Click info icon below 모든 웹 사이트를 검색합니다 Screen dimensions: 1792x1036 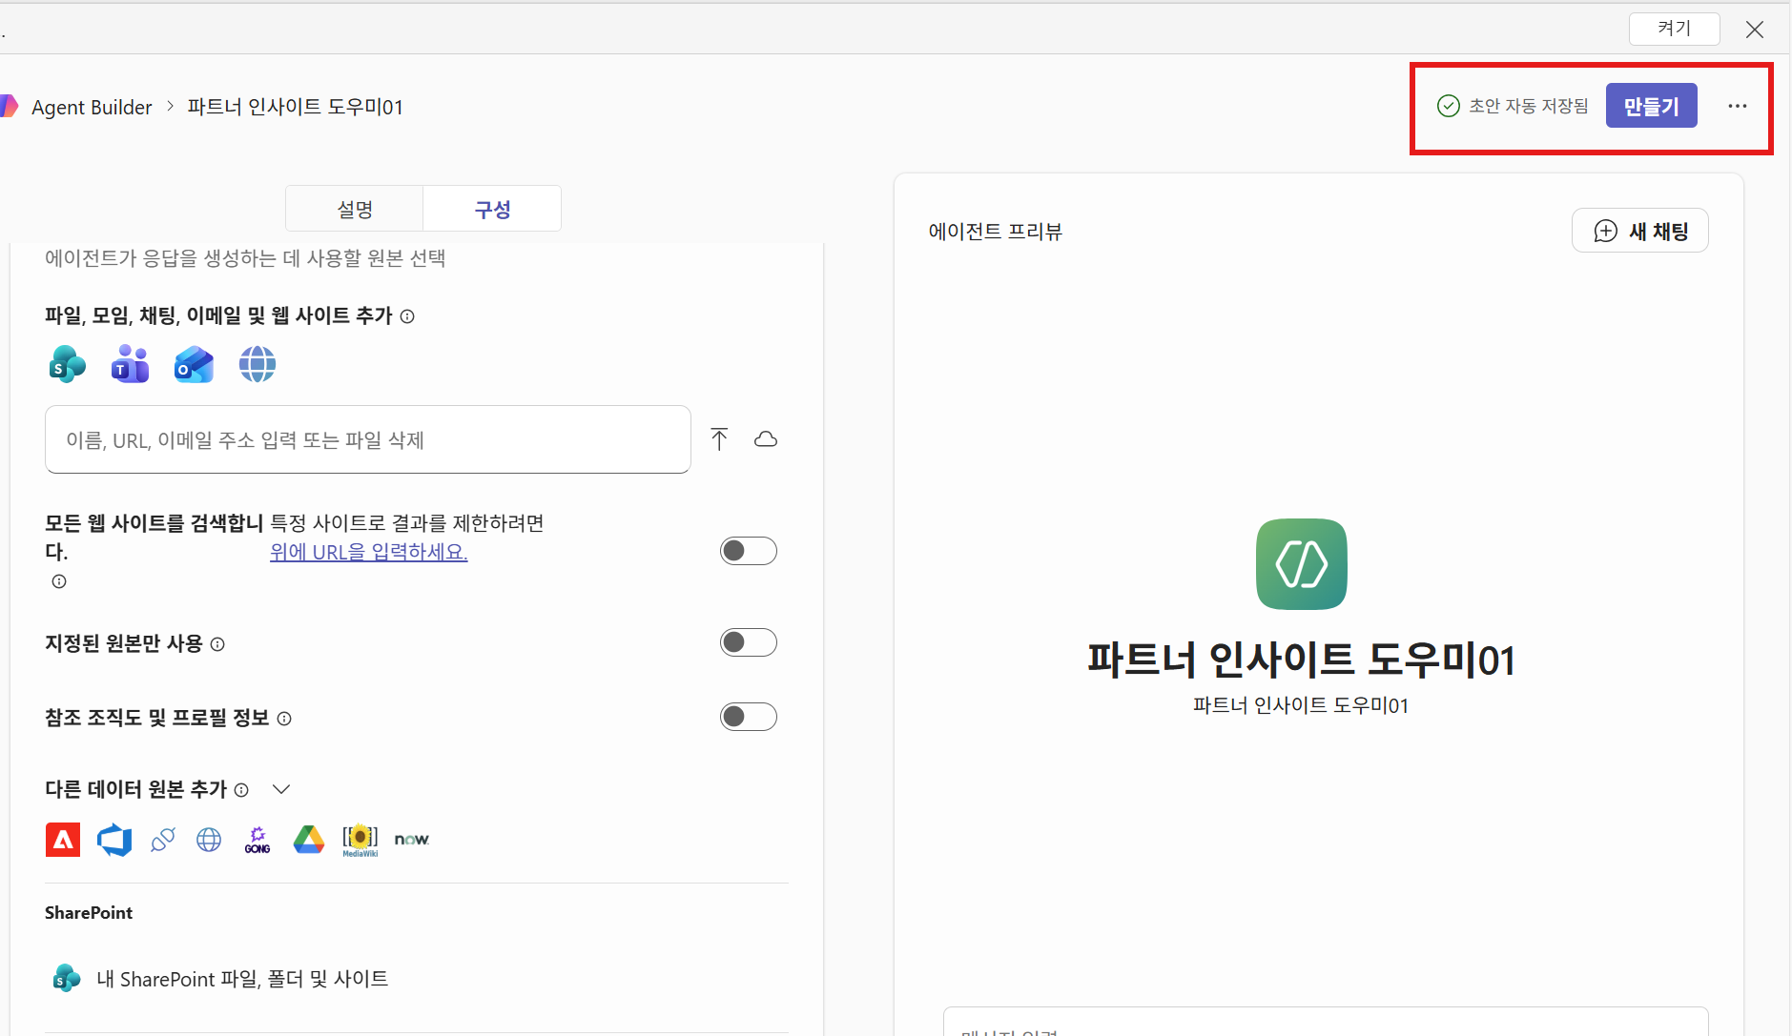pyautogui.click(x=59, y=581)
